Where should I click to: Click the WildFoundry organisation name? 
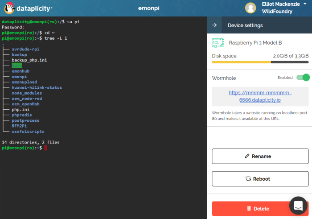click(277, 11)
